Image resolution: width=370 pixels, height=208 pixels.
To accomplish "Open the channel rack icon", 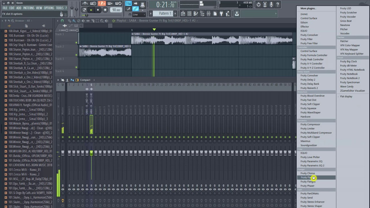I will (189, 14).
